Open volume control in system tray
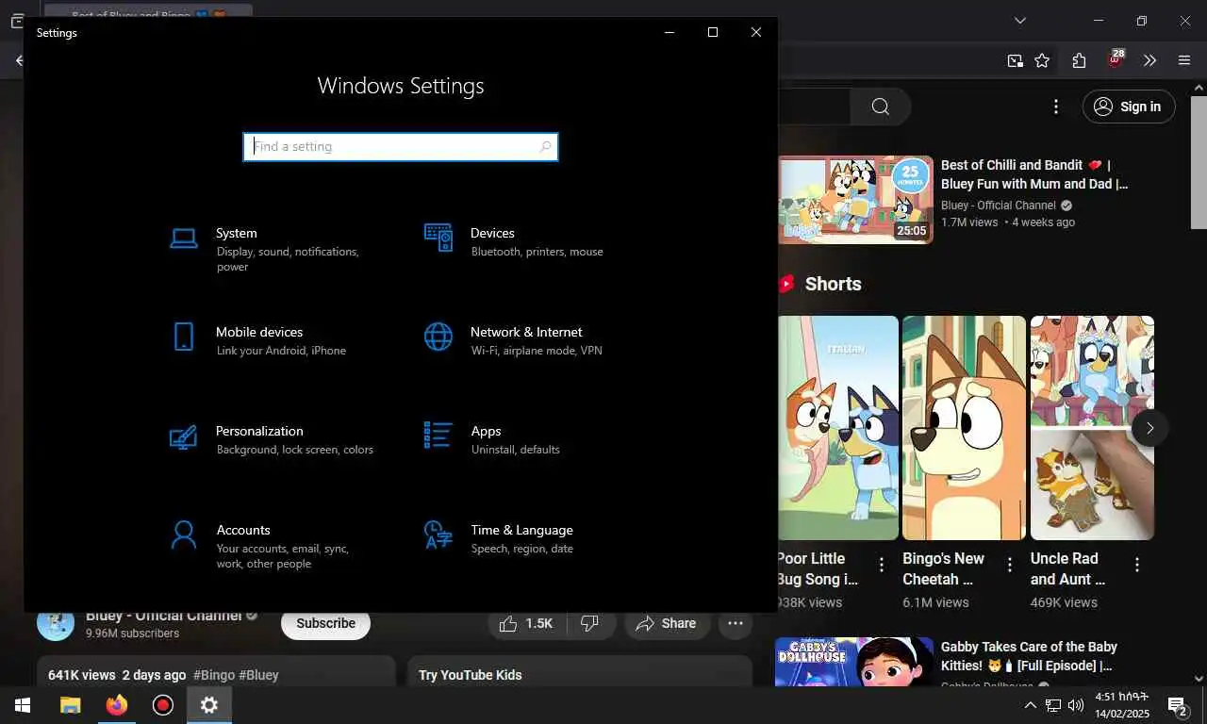The image size is (1207, 724). coord(1076,705)
